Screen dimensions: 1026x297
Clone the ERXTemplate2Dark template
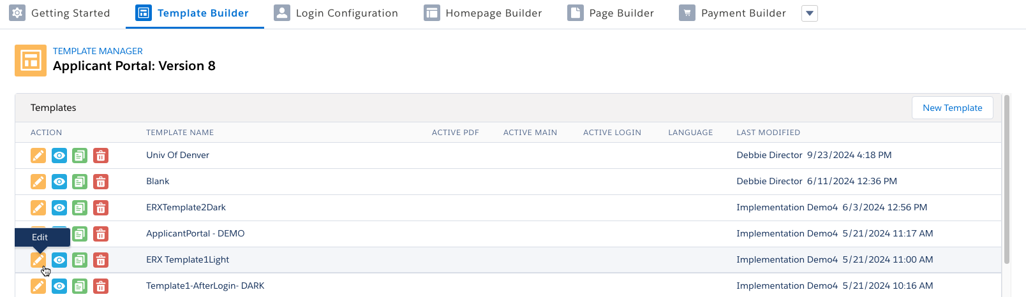(80, 208)
